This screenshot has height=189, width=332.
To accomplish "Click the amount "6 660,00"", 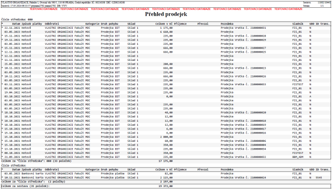I will pyautogui.click(x=166, y=32).
